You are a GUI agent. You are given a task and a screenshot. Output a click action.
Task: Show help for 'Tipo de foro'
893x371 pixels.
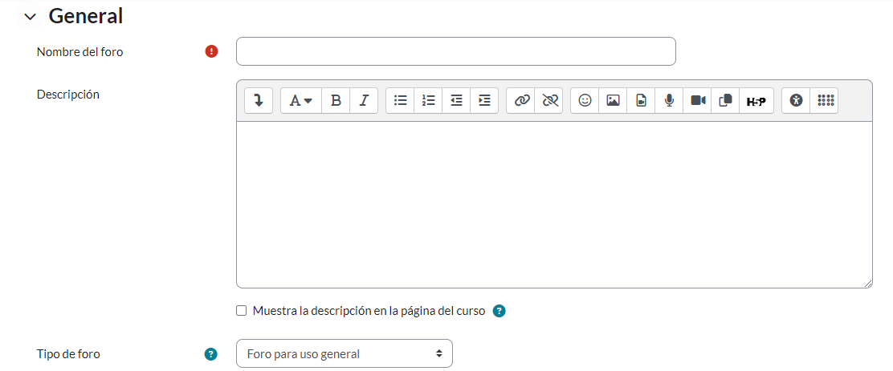coord(211,353)
